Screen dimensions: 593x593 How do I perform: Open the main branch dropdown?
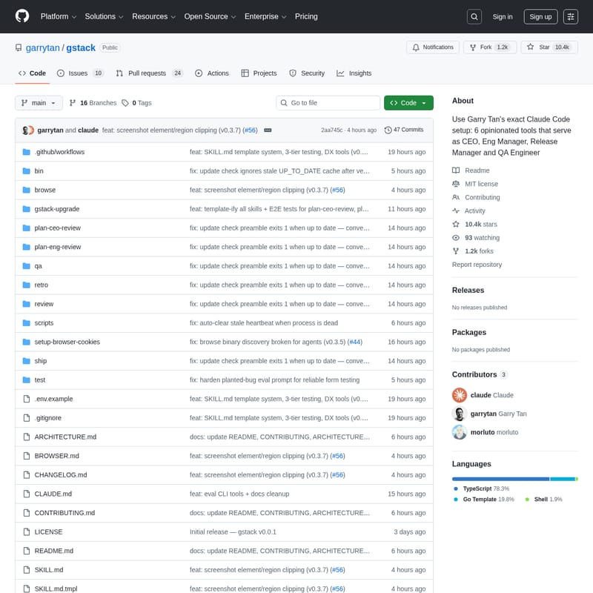[39, 103]
